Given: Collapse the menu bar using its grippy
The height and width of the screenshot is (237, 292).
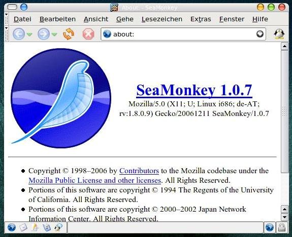Looking at the screenshot, I should click(x=7, y=19).
